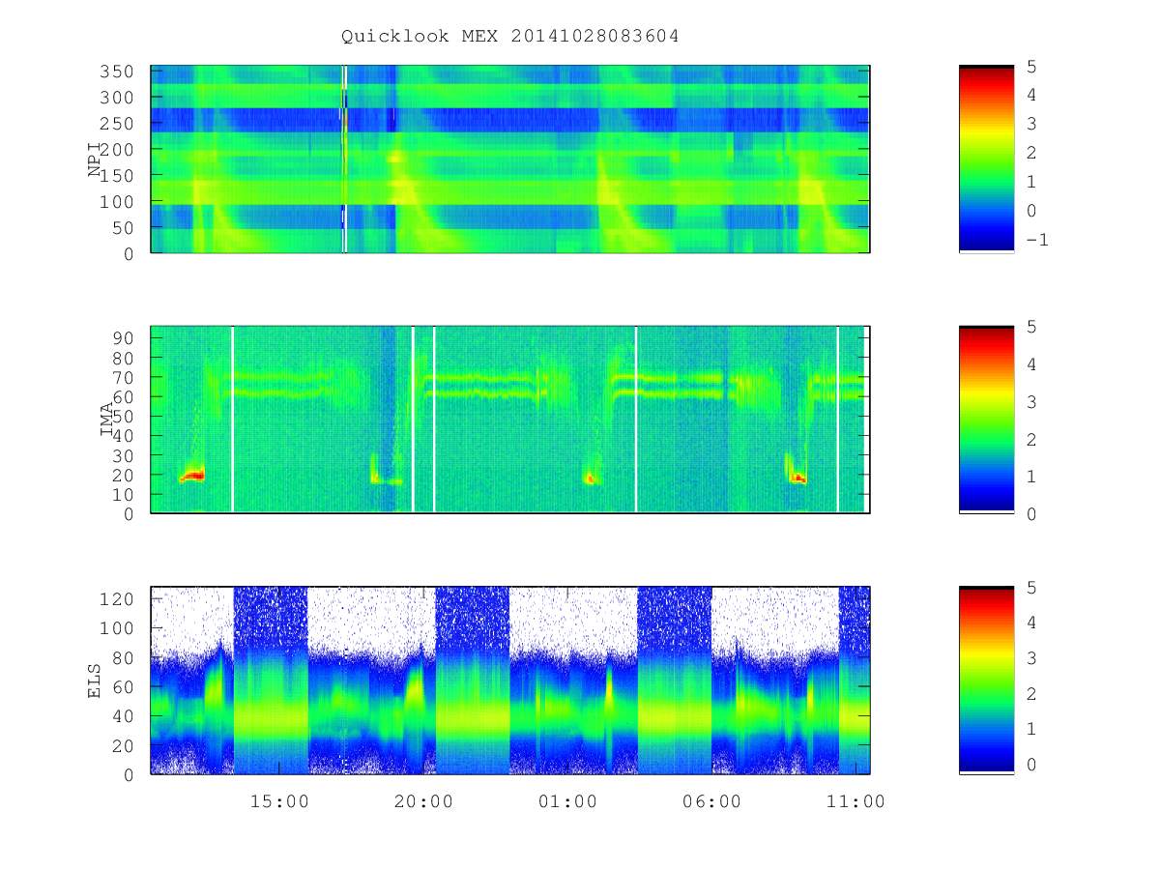The image size is (1160, 870).
Task: Click the -1 label on NPI colorbar
Action: pos(1035,240)
